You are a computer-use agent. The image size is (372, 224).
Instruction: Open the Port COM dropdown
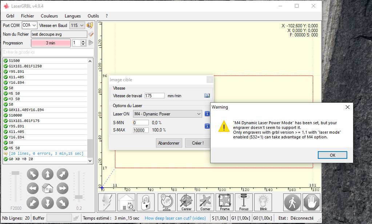pyautogui.click(x=29, y=25)
